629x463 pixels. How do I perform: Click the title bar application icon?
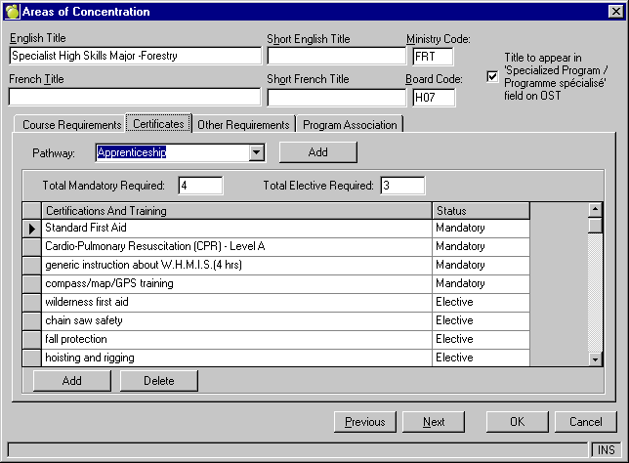pyautogui.click(x=12, y=12)
